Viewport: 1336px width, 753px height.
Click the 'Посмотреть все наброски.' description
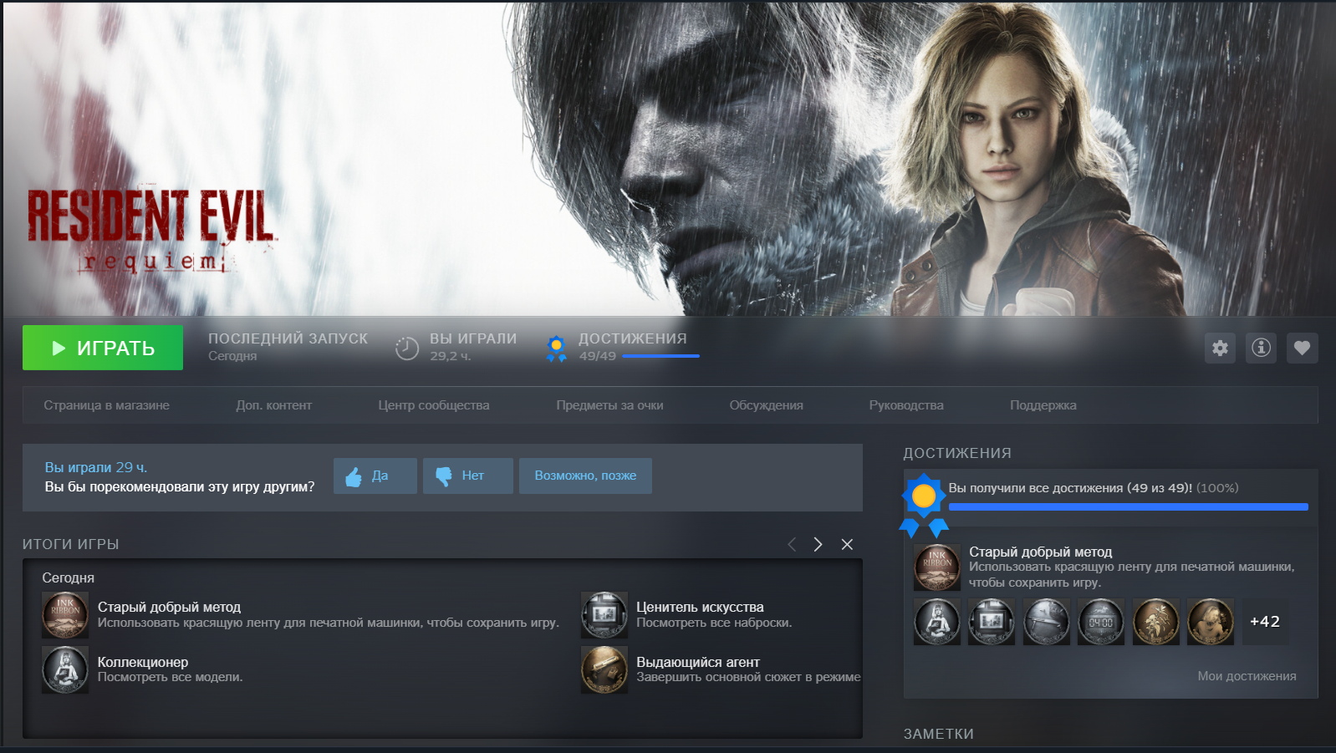pyautogui.click(x=714, y=623)
